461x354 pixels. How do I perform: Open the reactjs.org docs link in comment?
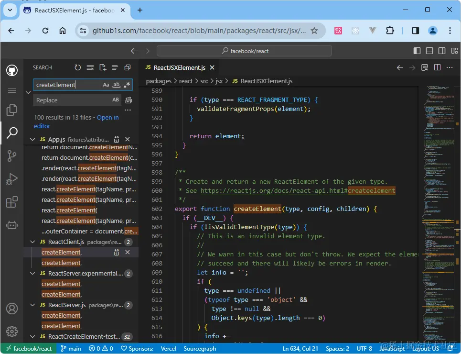[x=298, y=190]
